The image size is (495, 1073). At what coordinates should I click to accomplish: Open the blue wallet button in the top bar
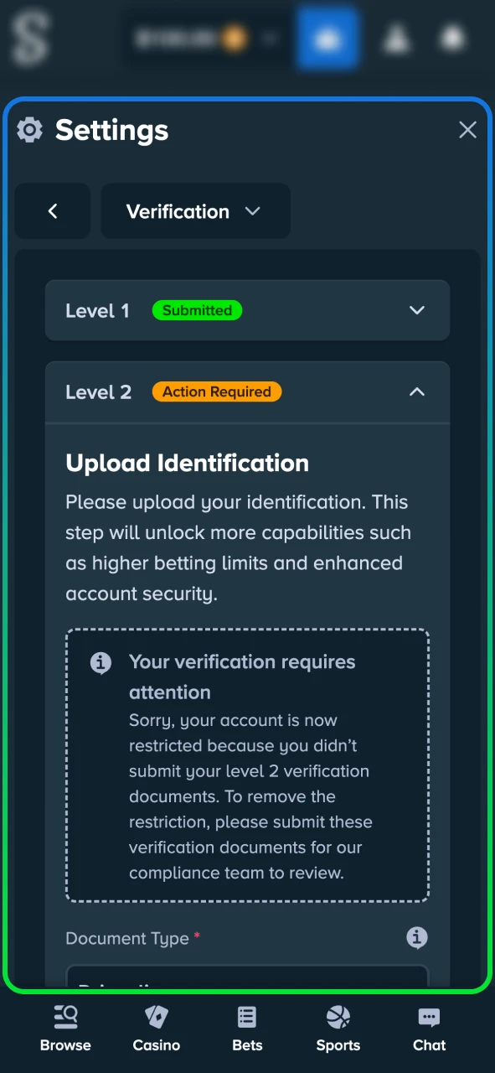point(327,38)
